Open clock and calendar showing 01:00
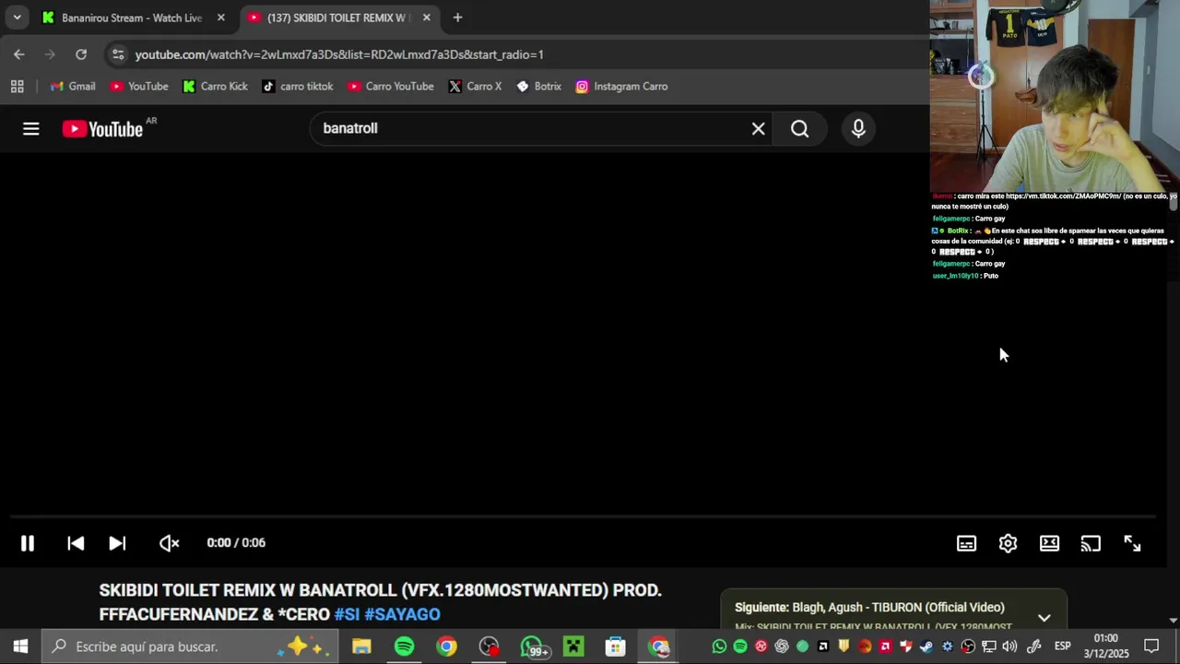Screen dimensions: 1180x664 tap(1106, 646)
